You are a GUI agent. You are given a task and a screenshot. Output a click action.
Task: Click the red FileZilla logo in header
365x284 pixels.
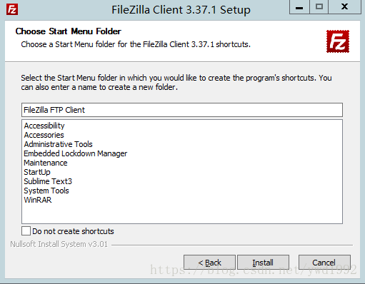(x=338, y=41)
